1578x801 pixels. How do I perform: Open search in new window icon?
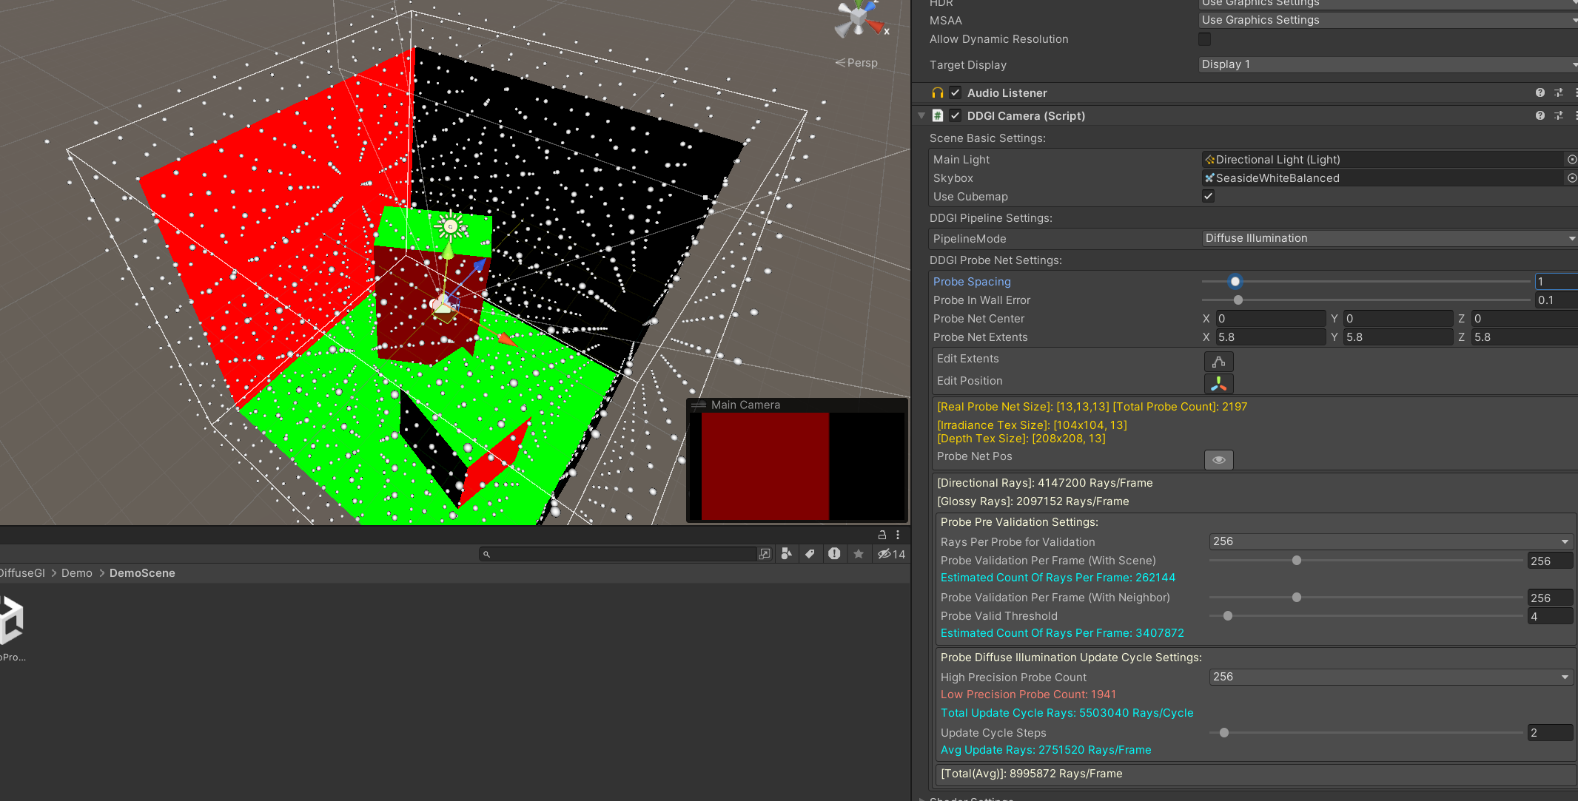(765, 554)
